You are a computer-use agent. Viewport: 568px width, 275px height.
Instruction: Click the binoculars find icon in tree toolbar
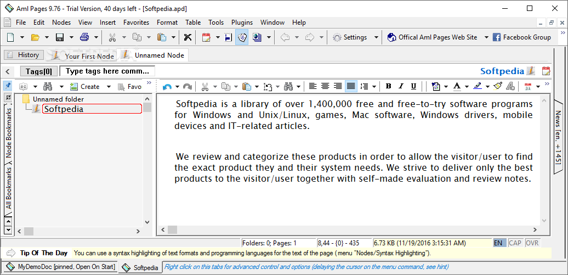[x=48, y=86]
